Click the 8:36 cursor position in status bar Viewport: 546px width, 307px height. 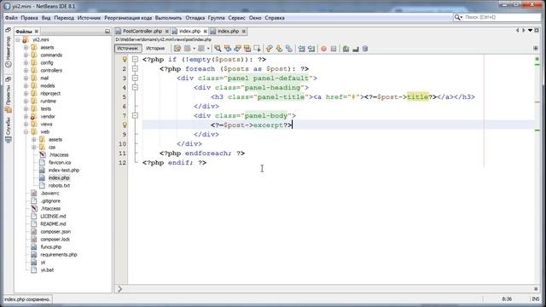click(507, 299)
